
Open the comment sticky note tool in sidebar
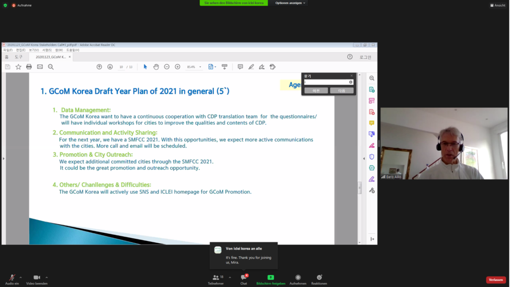[371, 123]
